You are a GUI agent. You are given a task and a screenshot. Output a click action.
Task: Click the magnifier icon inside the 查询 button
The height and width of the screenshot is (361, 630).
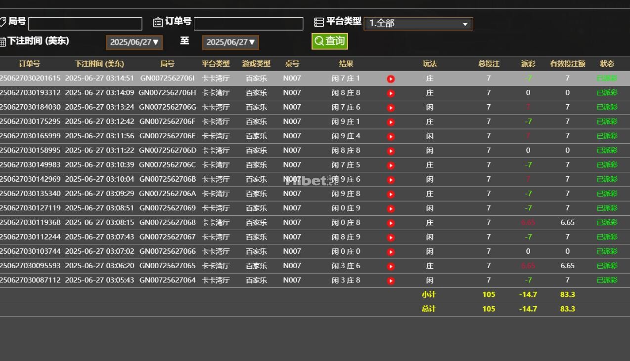pyautogui.click(x=319, y=41)
